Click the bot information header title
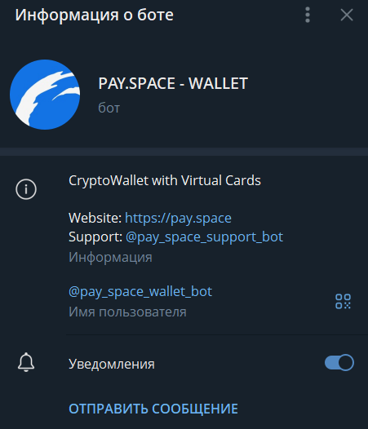This screenshot has width=368, height=429. (94, 15)
